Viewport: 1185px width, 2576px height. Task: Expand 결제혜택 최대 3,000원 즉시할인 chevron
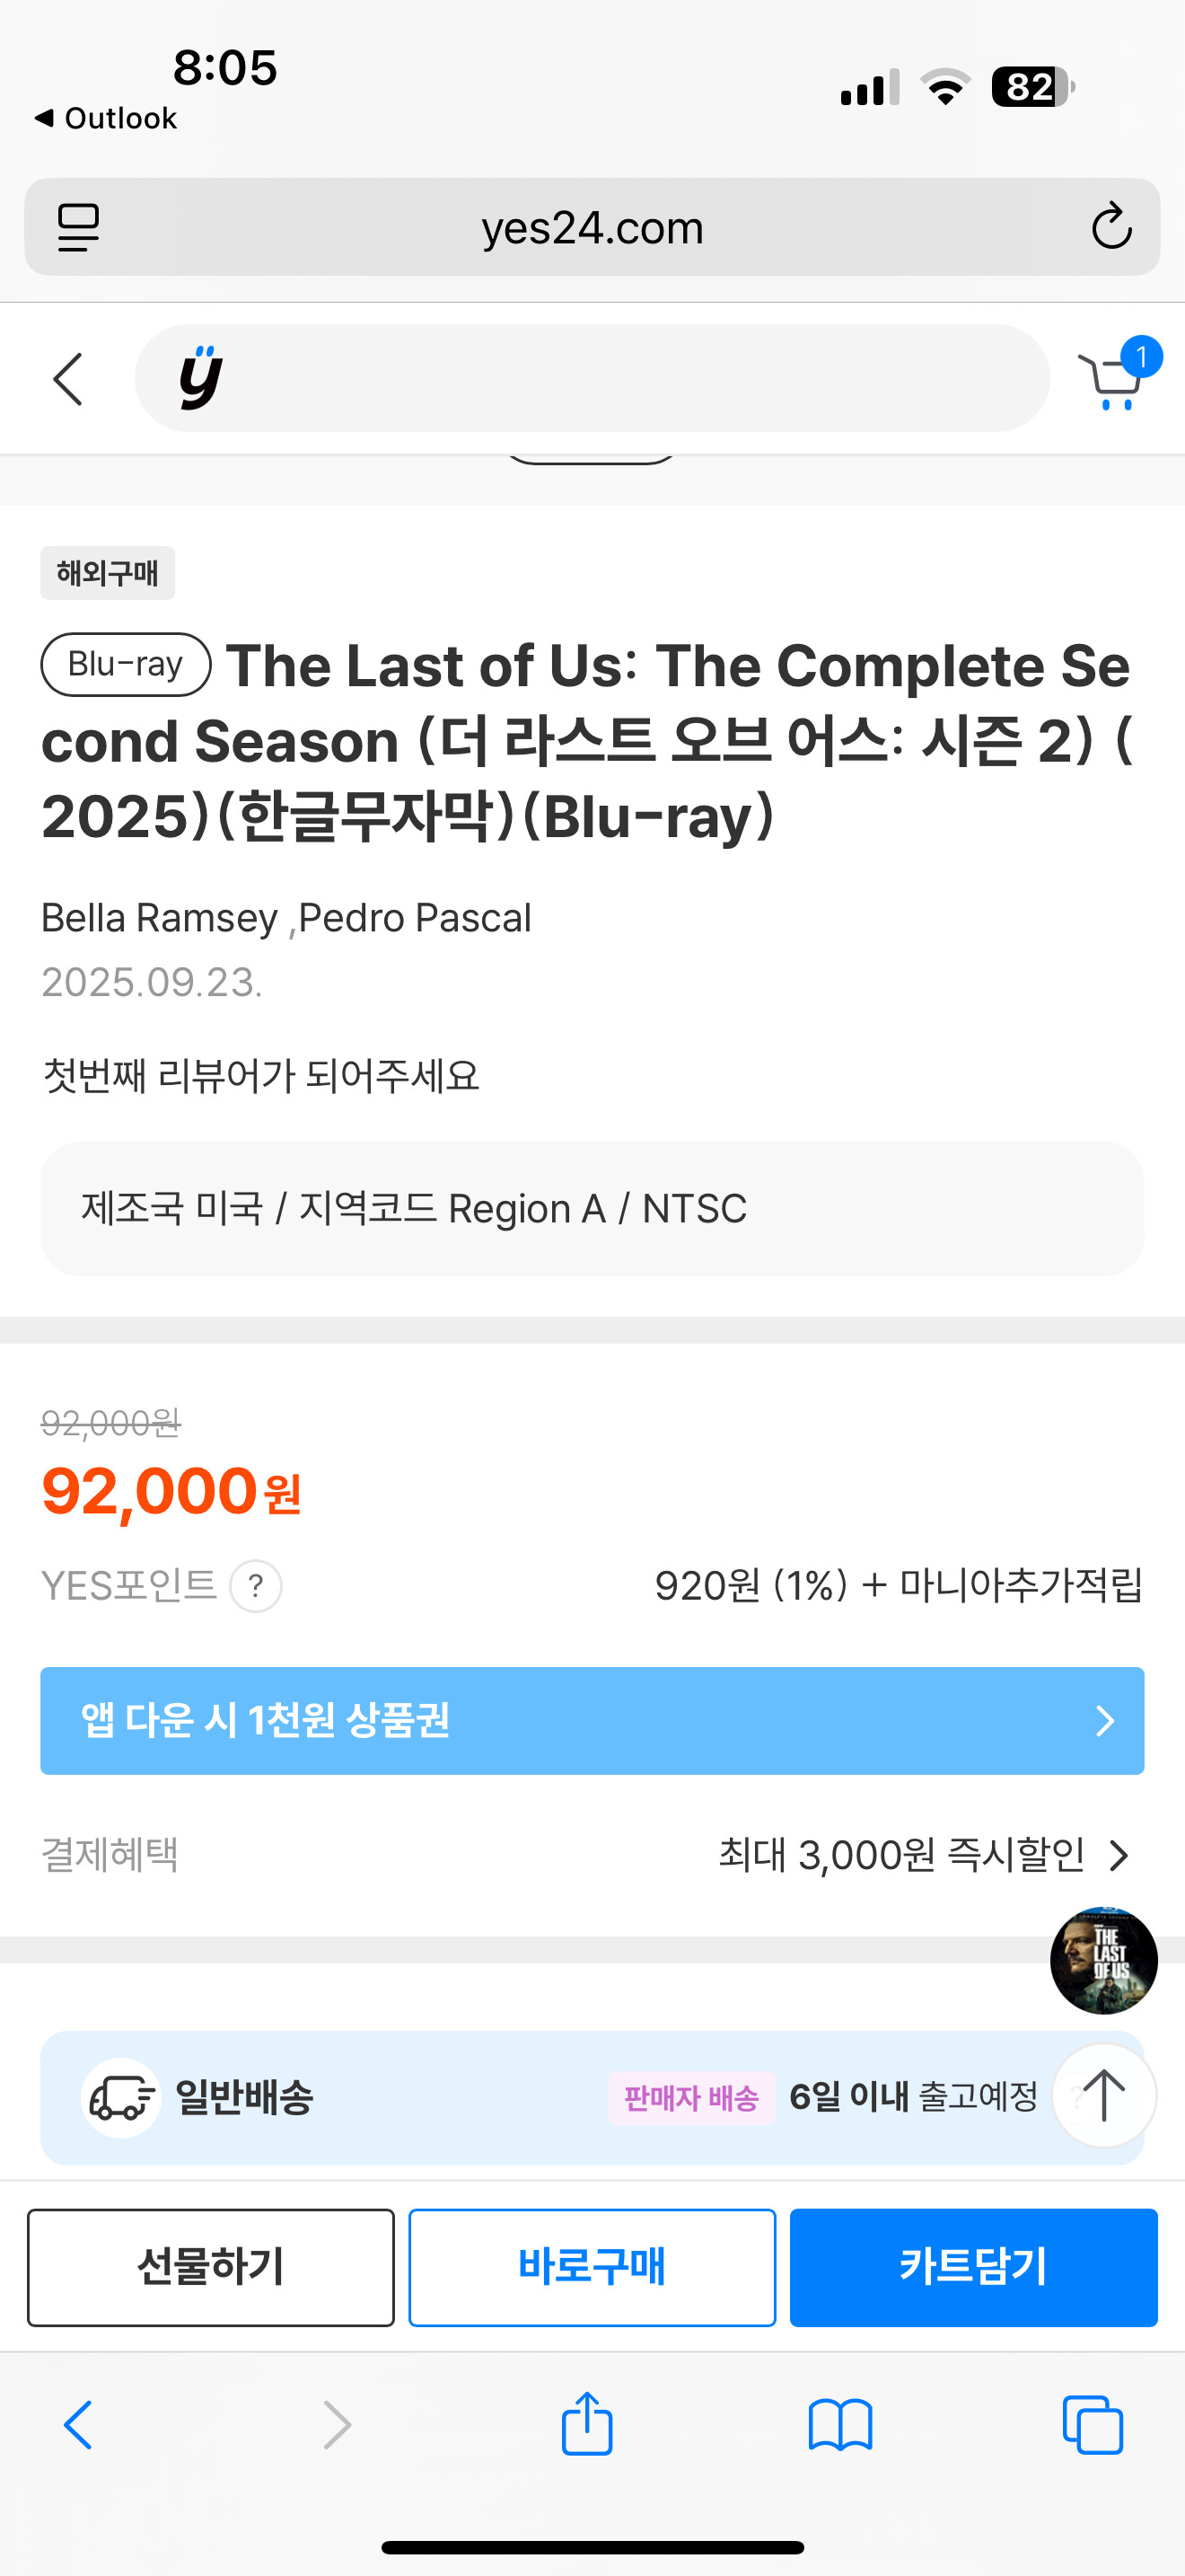pos(1119,1856)
